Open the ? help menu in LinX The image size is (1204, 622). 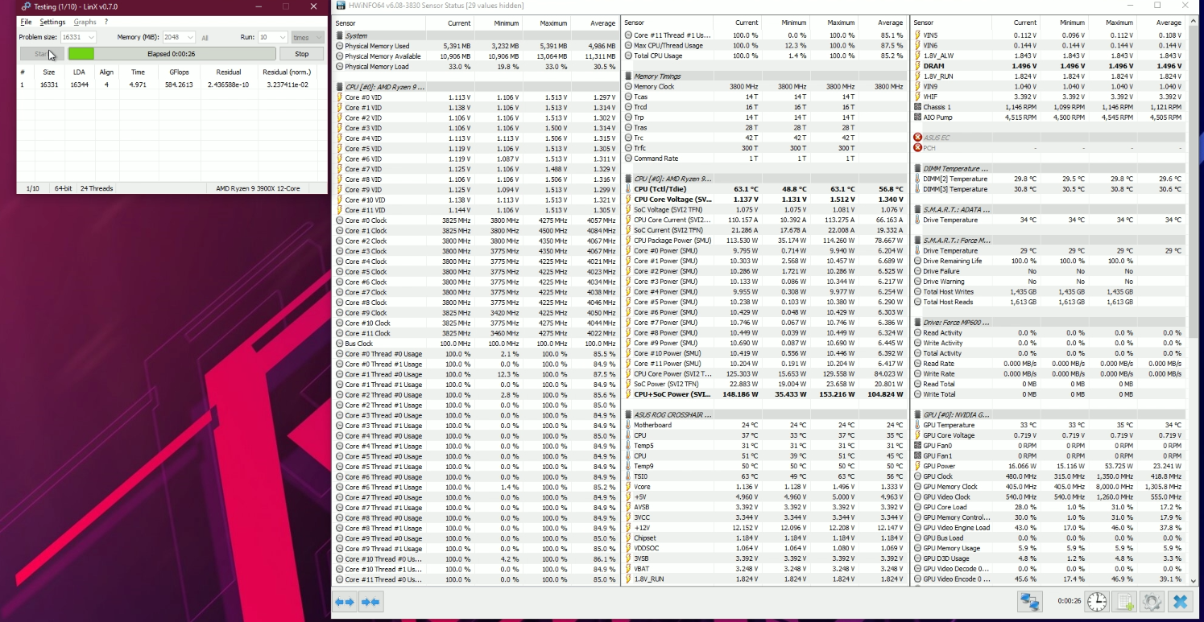[106, 22]
